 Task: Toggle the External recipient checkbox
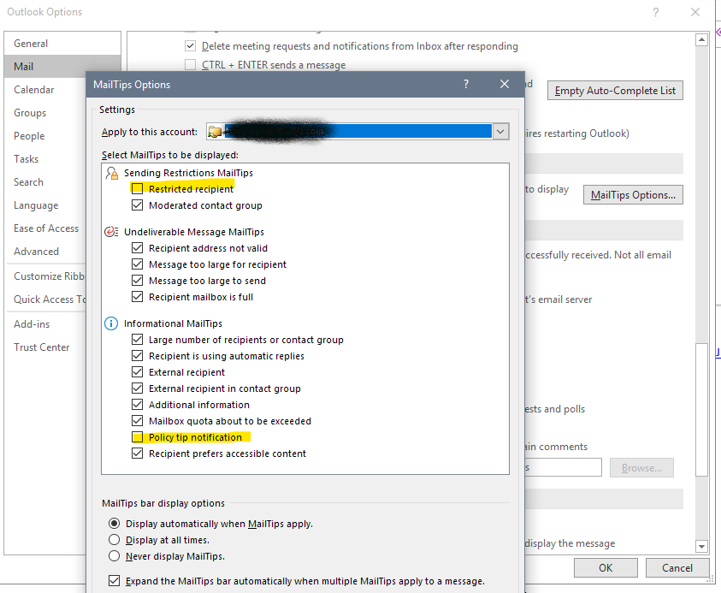[137, 372]
